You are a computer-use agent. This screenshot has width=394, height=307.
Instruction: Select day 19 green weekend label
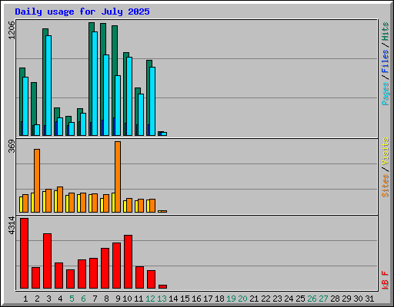point(231,299)
